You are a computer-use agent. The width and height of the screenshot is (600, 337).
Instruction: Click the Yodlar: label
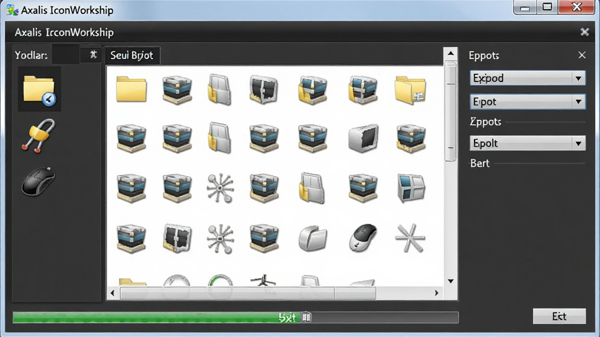click(x=31, y=56)
